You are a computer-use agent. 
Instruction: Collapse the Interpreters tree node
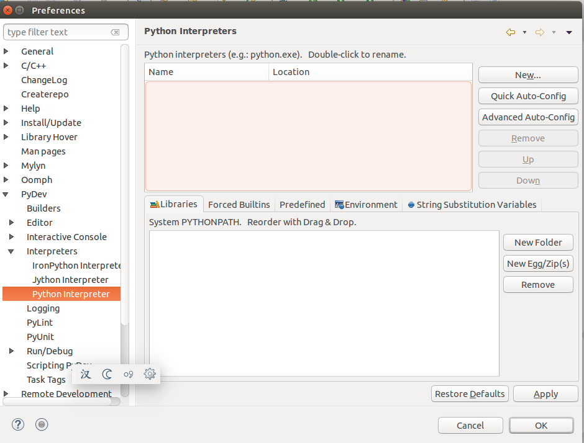[11, 251]
